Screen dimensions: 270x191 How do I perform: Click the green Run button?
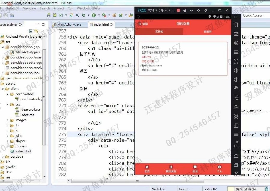(x=94, y=15)
